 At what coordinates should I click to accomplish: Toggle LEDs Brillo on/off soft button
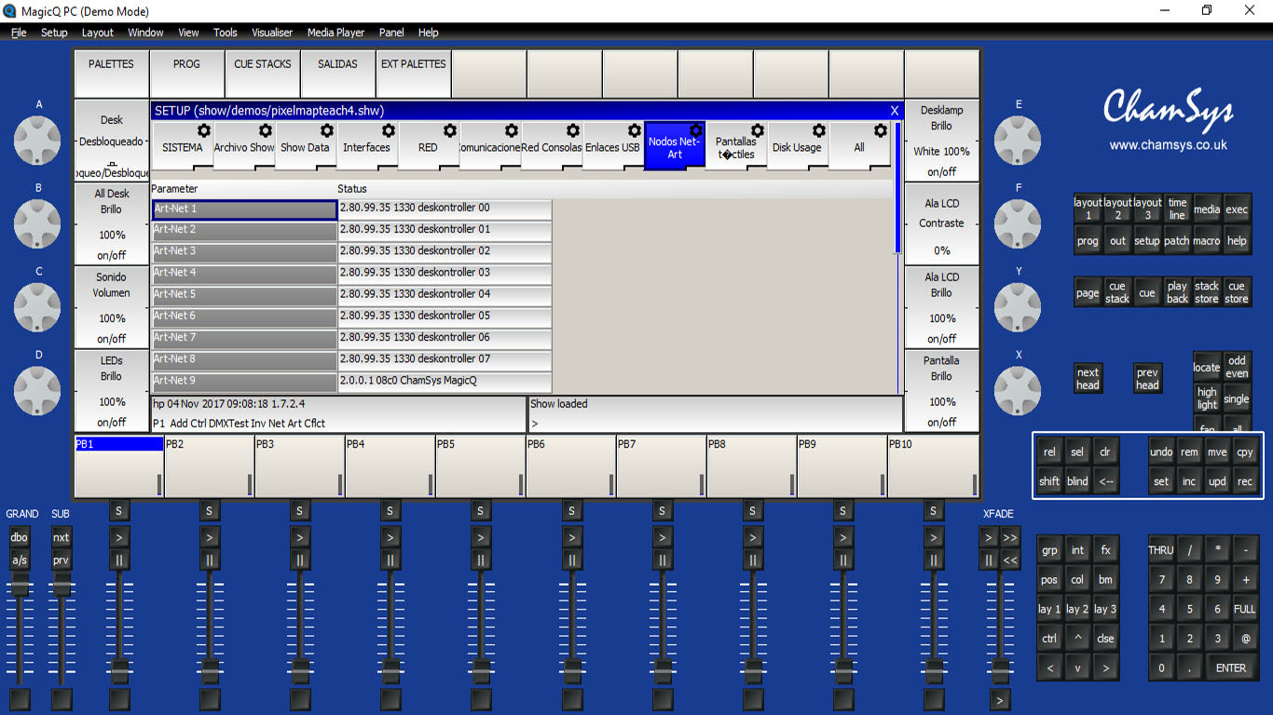111,423
